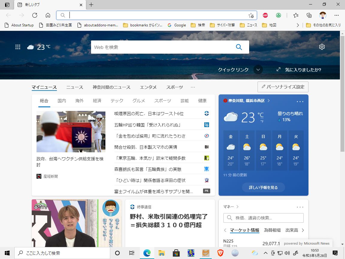
Task: Show more bookmarks bar items chevron
Action: (298, 25)
